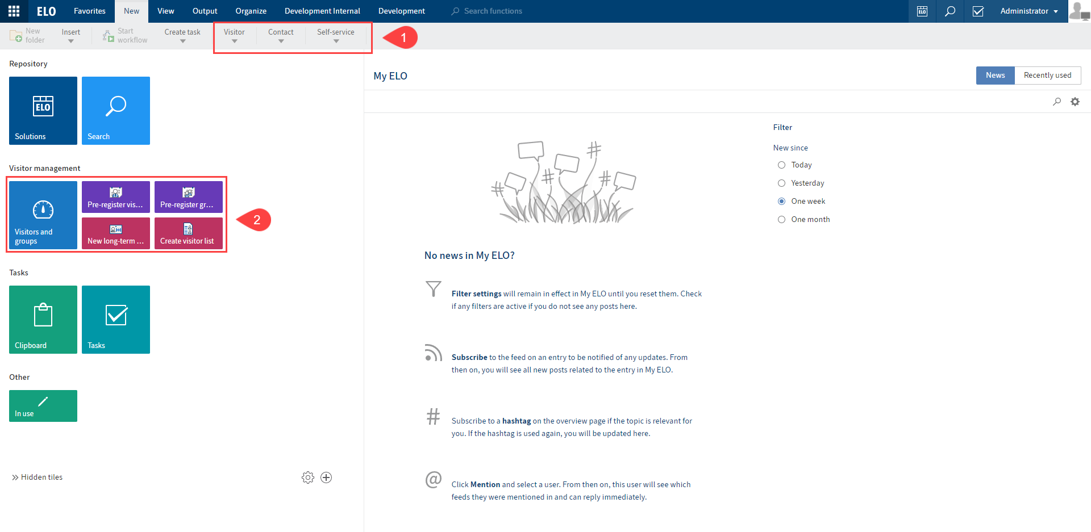Viewport: 1091px width, 532px height.
Task: Switch to the View tab
Action: 166,11
